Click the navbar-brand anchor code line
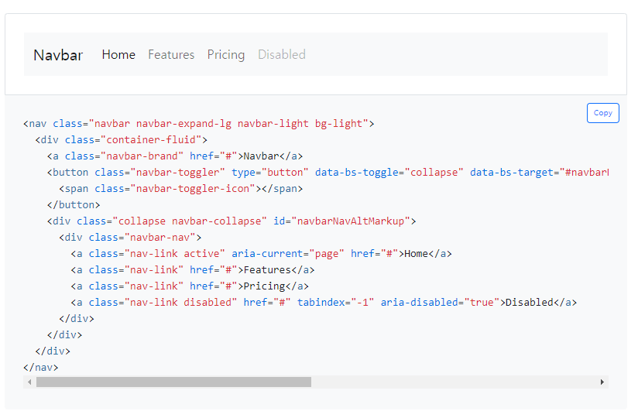Screen dimensions: 638x418 175,156
